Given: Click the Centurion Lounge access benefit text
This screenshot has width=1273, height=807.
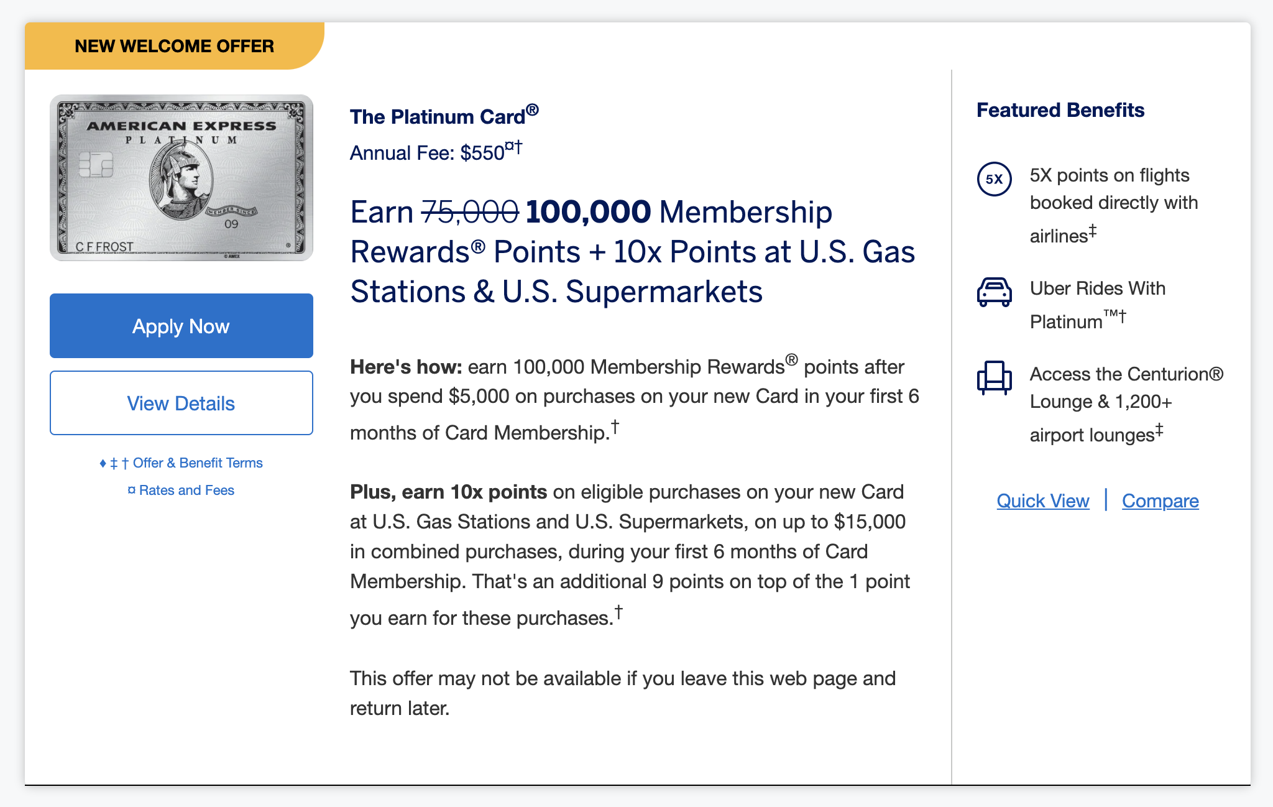Looking at the screenshot, I should pyautogui.click(x=1125, y=403).
